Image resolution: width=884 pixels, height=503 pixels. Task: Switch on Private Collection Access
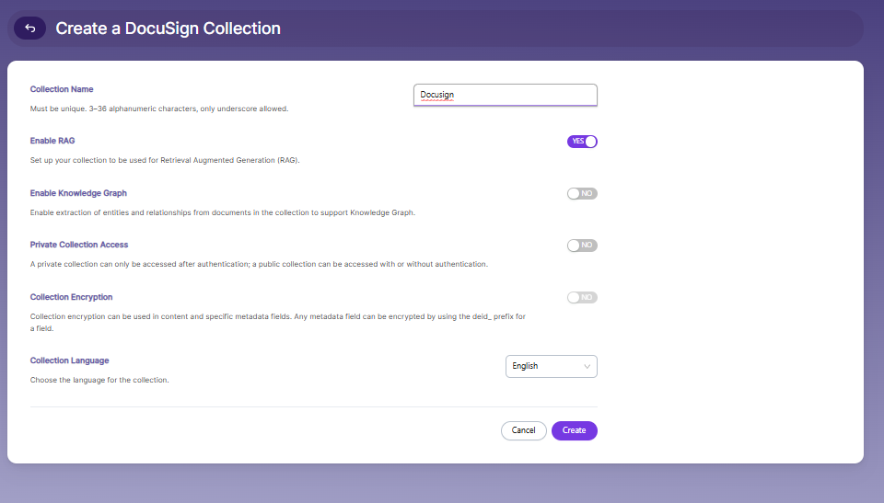tap(582, 246)
